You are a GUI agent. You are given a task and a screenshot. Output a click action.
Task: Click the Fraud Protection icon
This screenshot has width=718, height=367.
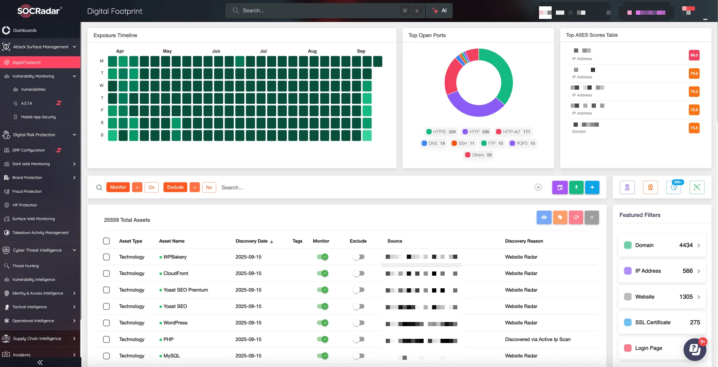tap(6, 191)
